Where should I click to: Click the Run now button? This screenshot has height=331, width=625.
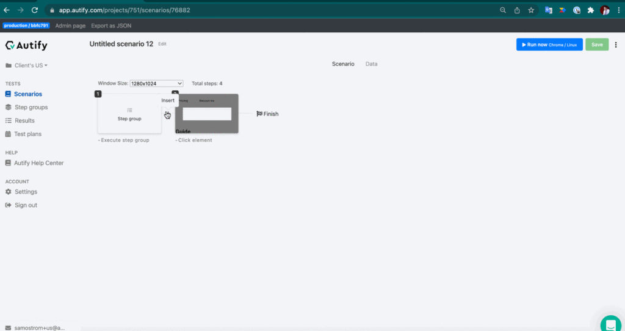point(549,45)
